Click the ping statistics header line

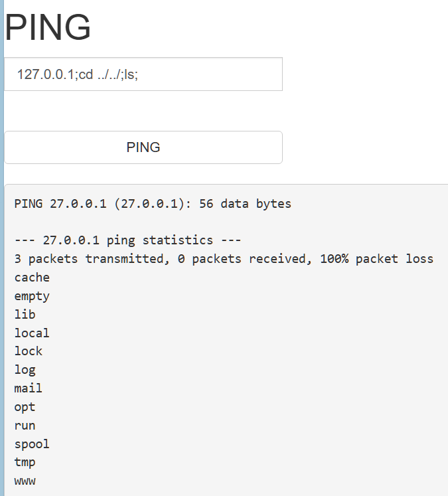coord(127,240)
